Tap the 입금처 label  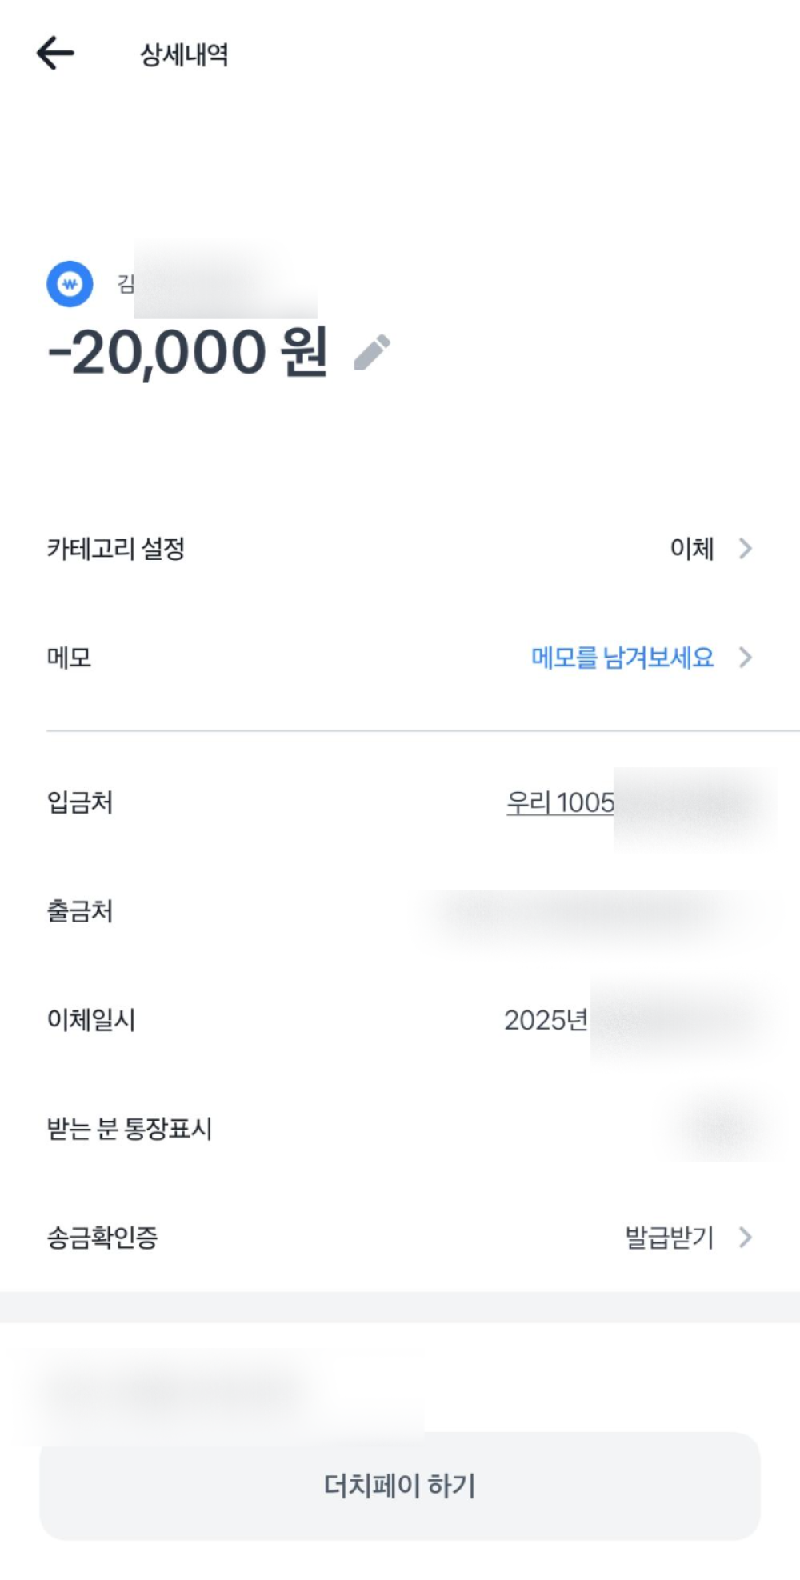tap(80, 802)
